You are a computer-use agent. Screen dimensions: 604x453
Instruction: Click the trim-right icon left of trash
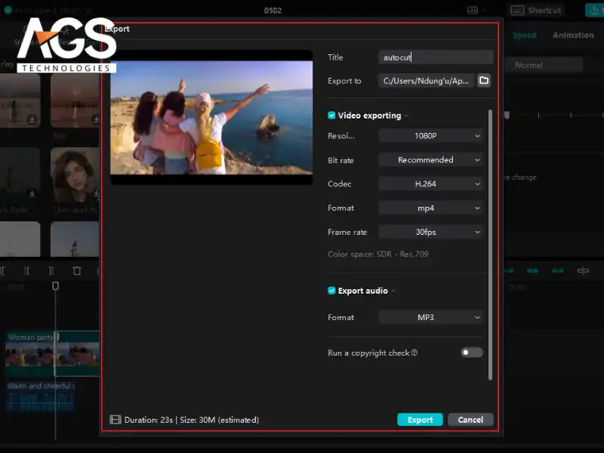pyautogui.click(x=51, y=270)
